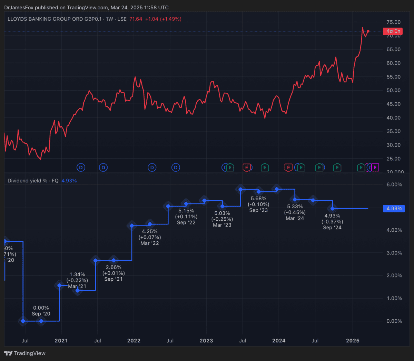This screenshot has width=414, height=361.
Task: Click the Mar '22 4.25% yield label
Action: (x=150, y=237)
